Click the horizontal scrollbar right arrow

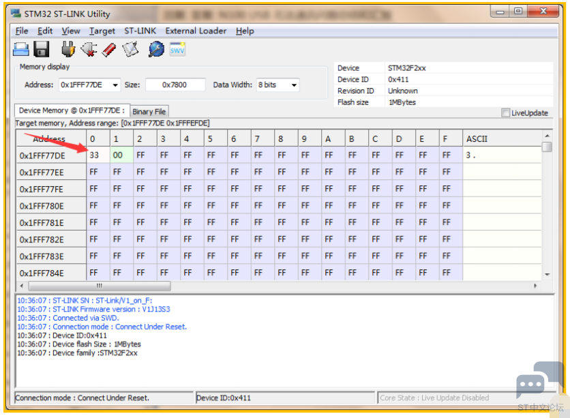click(535, 286)
